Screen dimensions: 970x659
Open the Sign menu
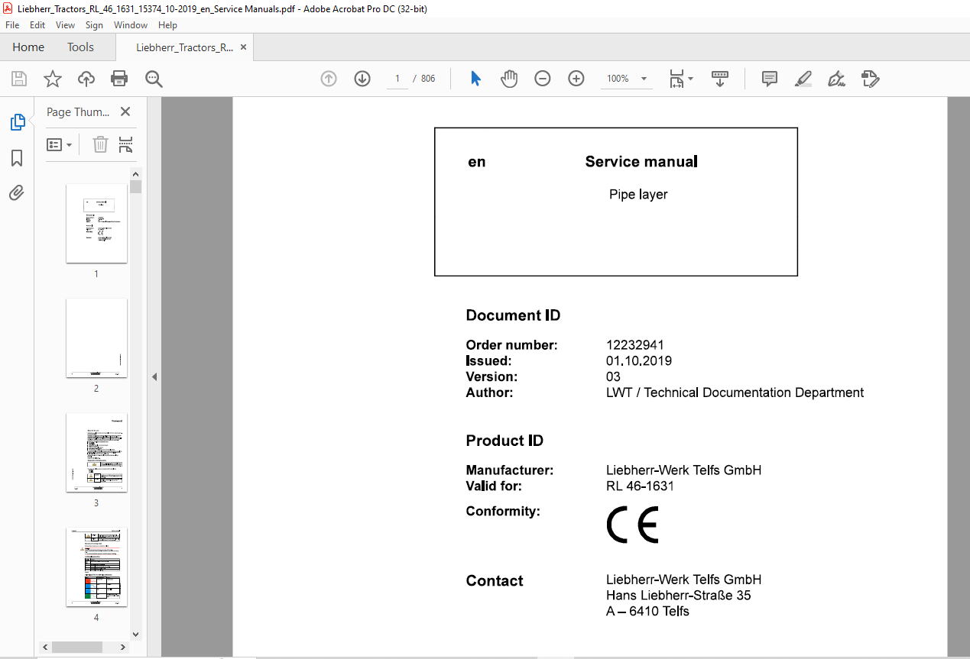94,25
